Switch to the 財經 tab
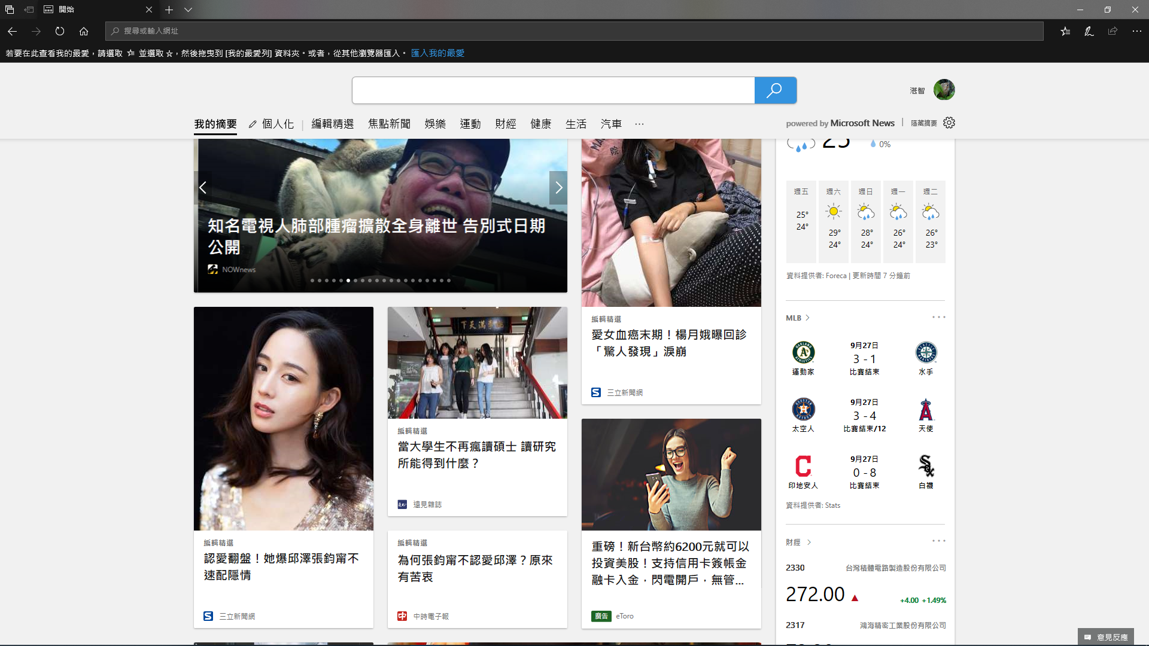 pyautogui.click(x=506, y=124)
